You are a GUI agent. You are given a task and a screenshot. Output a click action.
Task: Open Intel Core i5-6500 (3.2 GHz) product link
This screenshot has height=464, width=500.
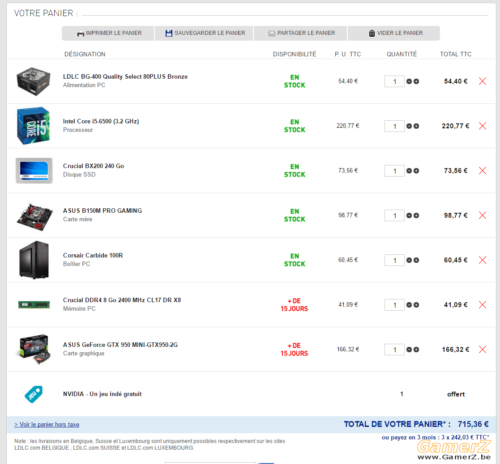(101, 121)
